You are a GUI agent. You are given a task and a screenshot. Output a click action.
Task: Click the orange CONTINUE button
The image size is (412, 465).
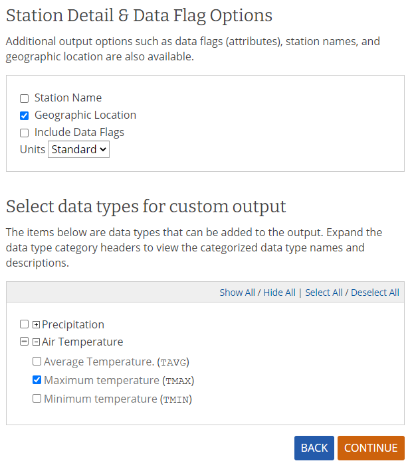371,448
